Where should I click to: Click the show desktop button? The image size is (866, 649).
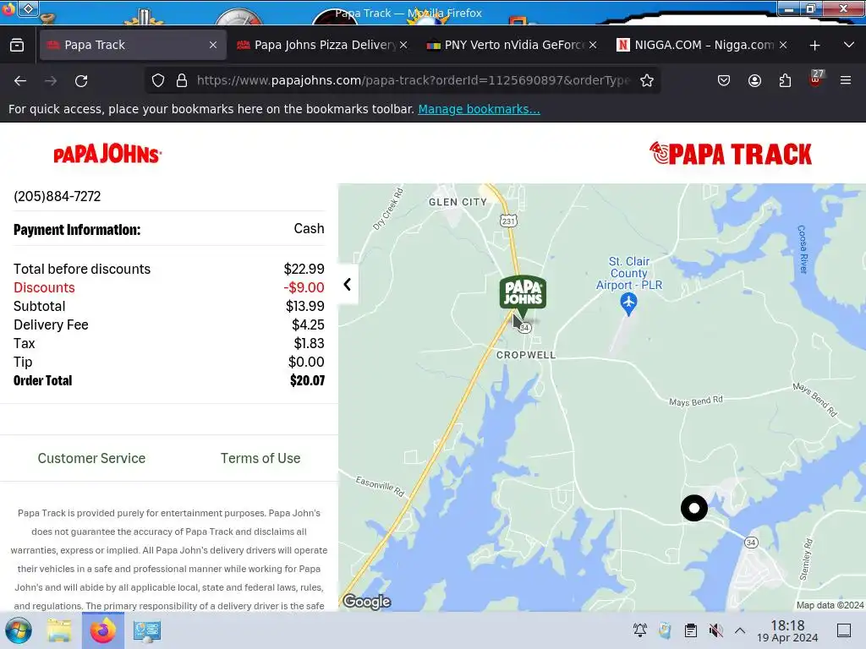[844, 630]
